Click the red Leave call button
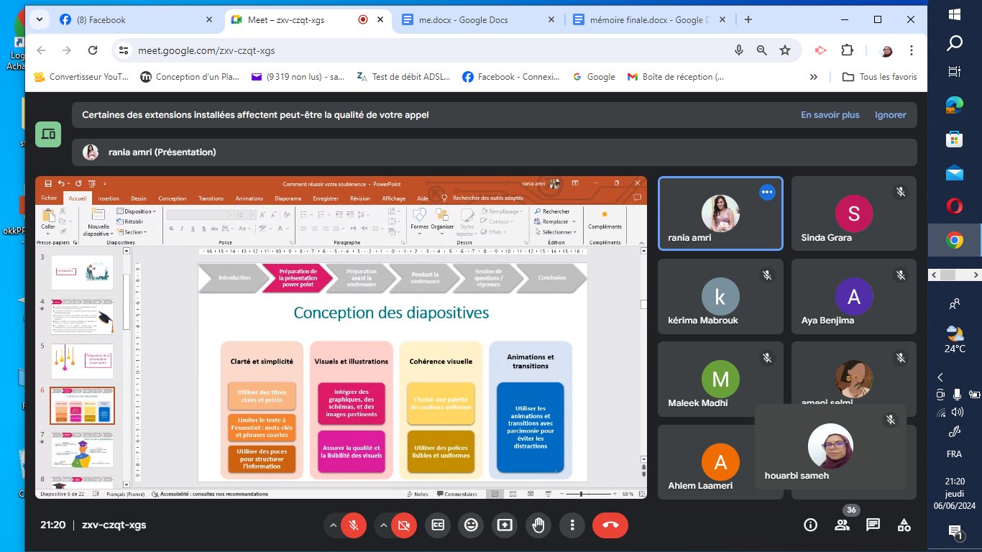982x552 pixels. click(610, 525)
